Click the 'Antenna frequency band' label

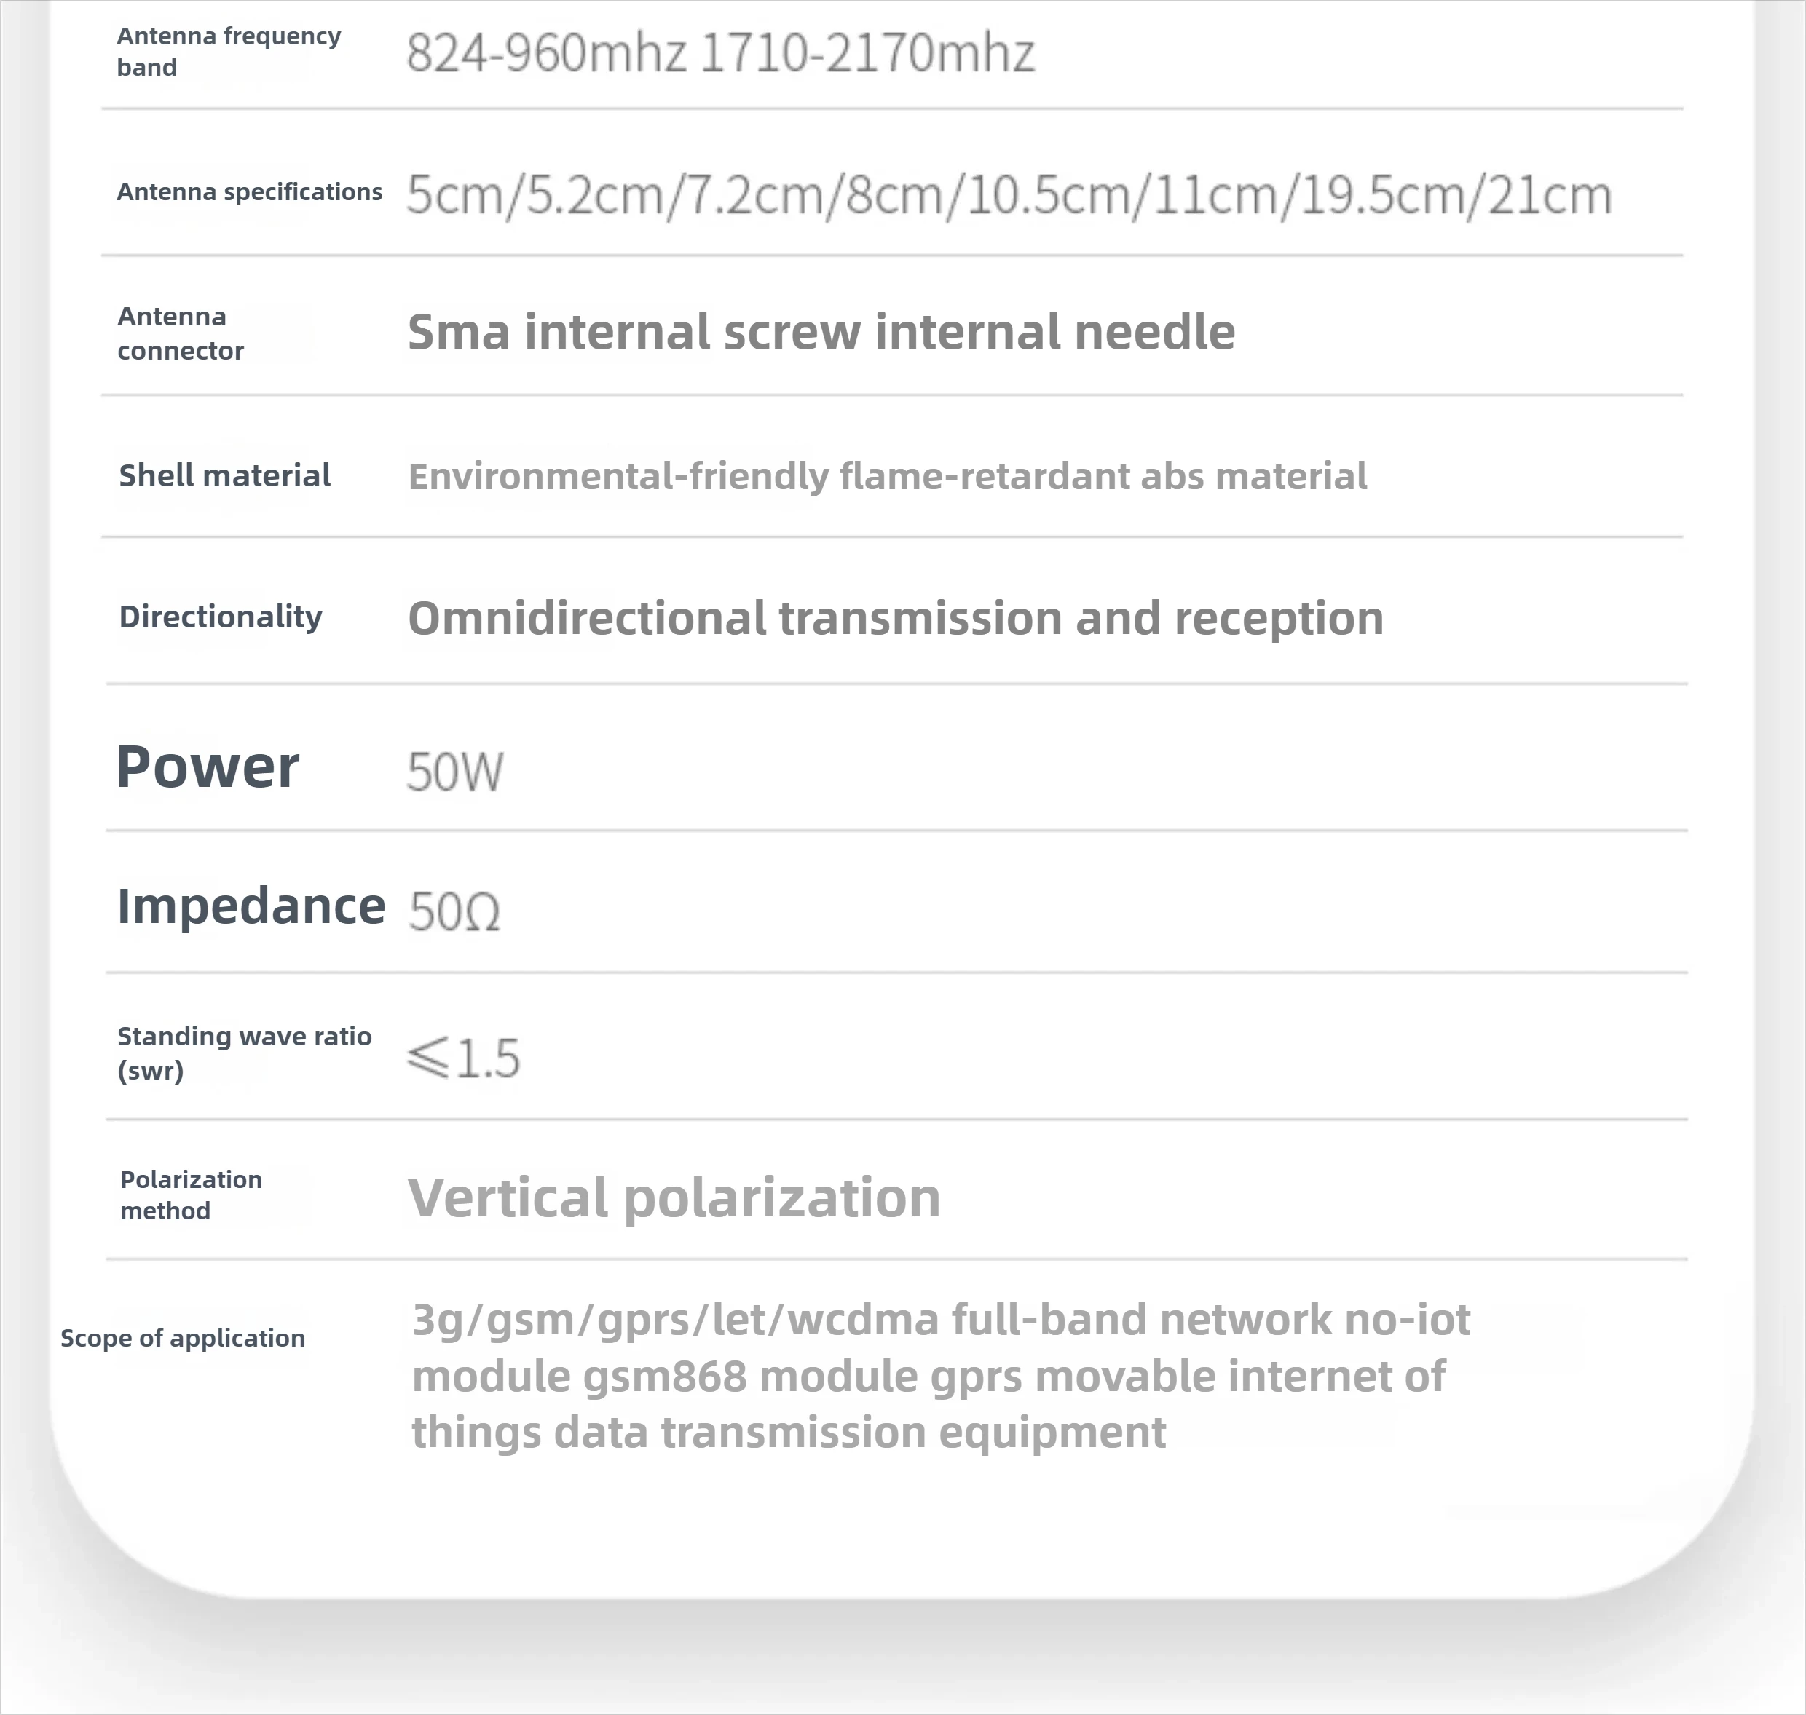point(228,51)
